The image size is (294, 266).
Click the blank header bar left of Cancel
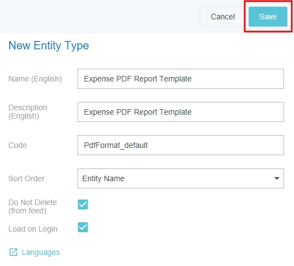99,17
